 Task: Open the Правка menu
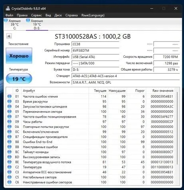pos(22,15)
